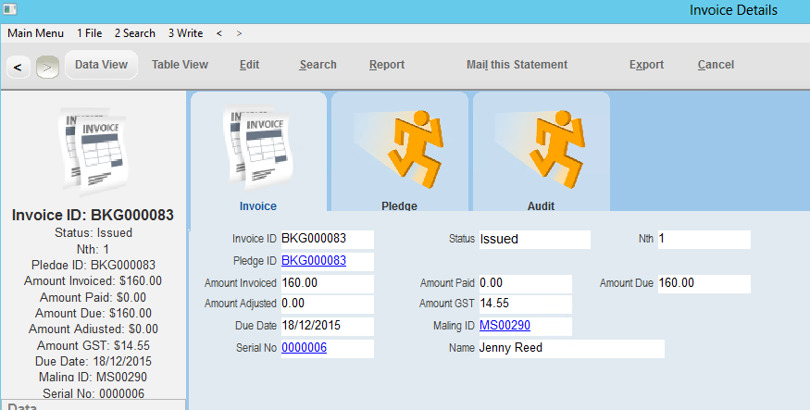Switch to Data View
Viewport: 810px width, 410px height.
101,65
